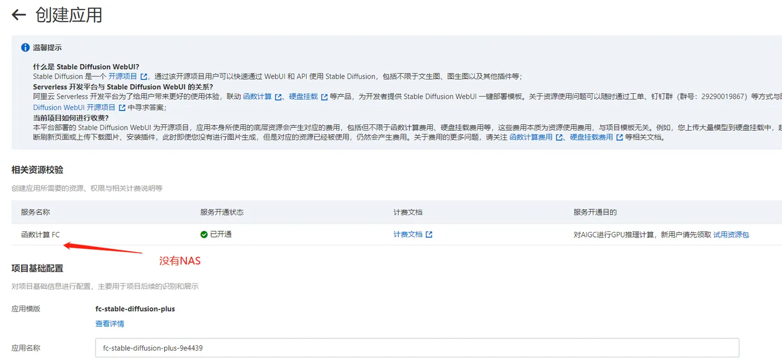
Task: Click external-link icon after Diffusion WebUI 开源项目
Action: (122, 108)
